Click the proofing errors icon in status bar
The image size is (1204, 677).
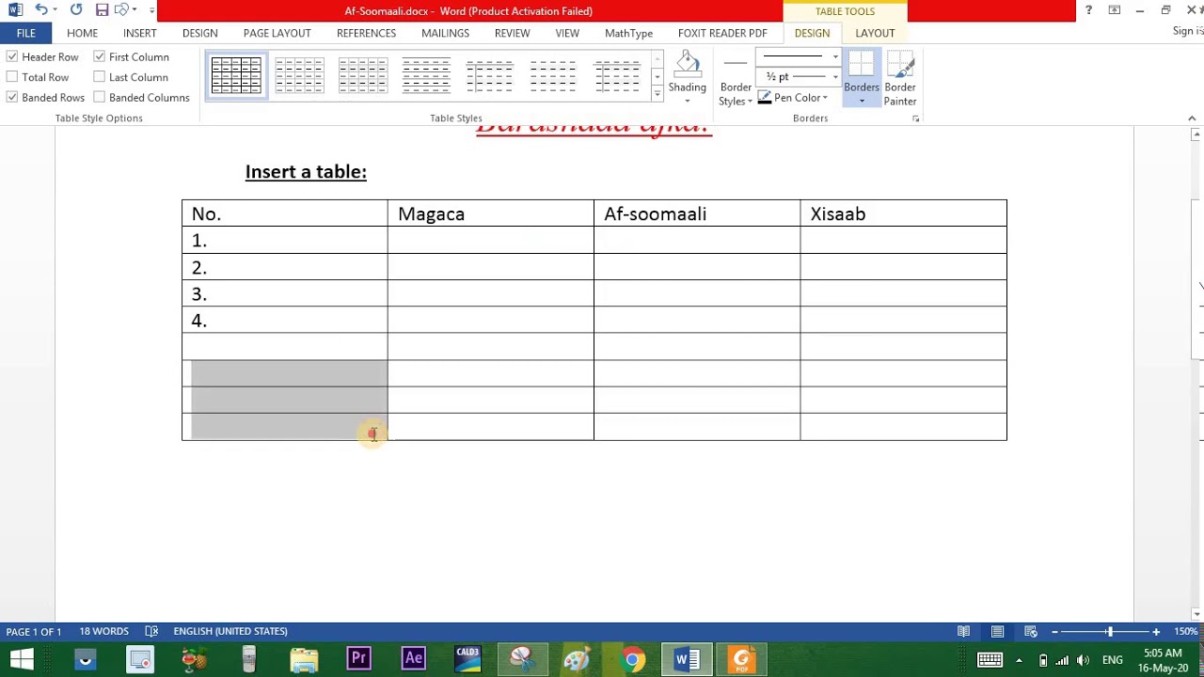(x=152, y=632)
